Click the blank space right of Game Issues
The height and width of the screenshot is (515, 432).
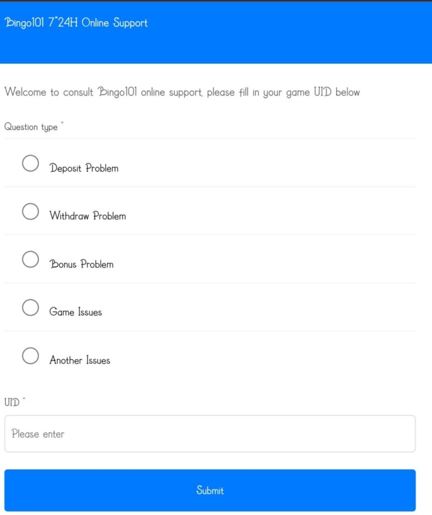pos(261,307)
